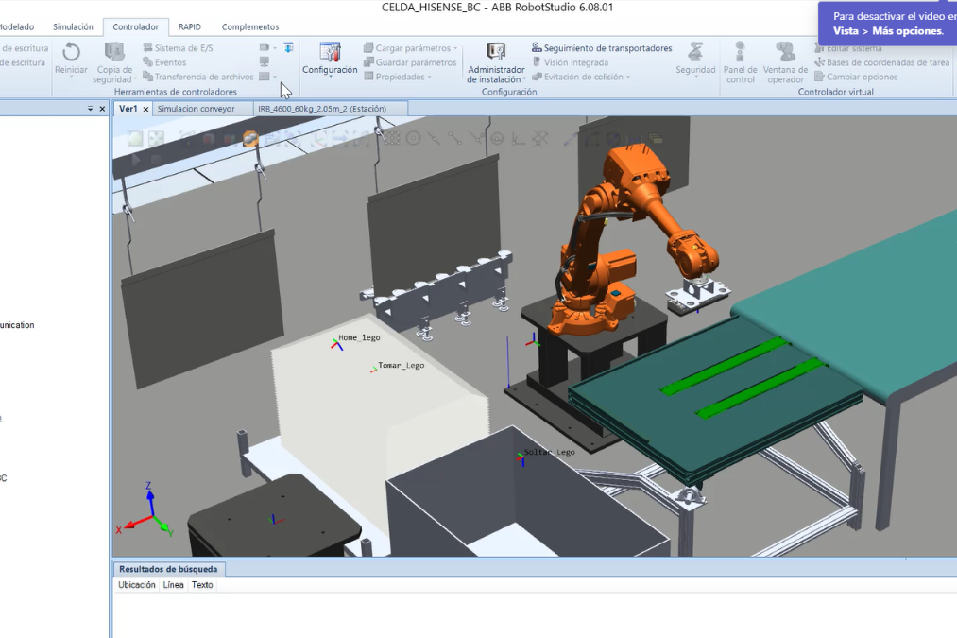Toggle the snap-to-center circle icon
957x638 pixels.
(x=413, y=139)
